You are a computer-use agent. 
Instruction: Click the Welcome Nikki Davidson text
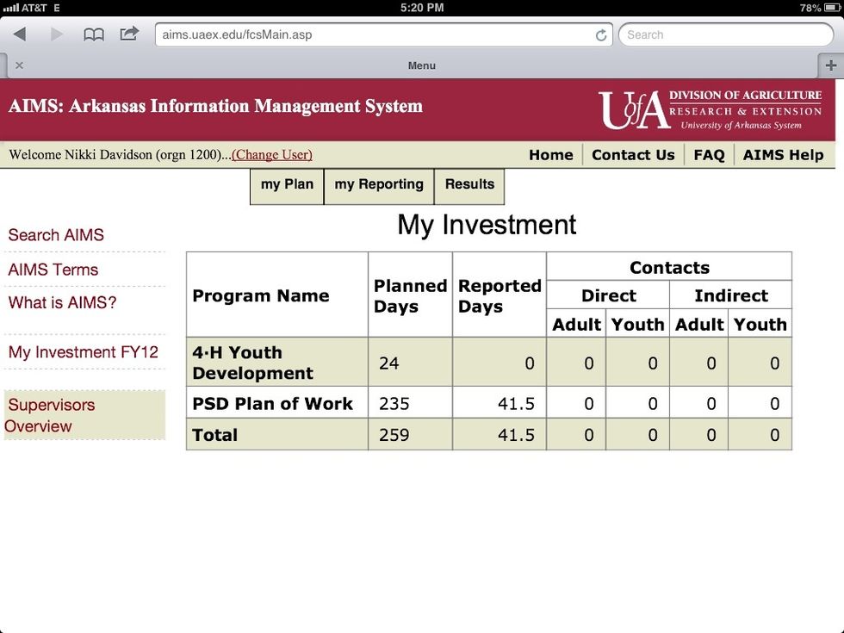(x=120, y=155)
